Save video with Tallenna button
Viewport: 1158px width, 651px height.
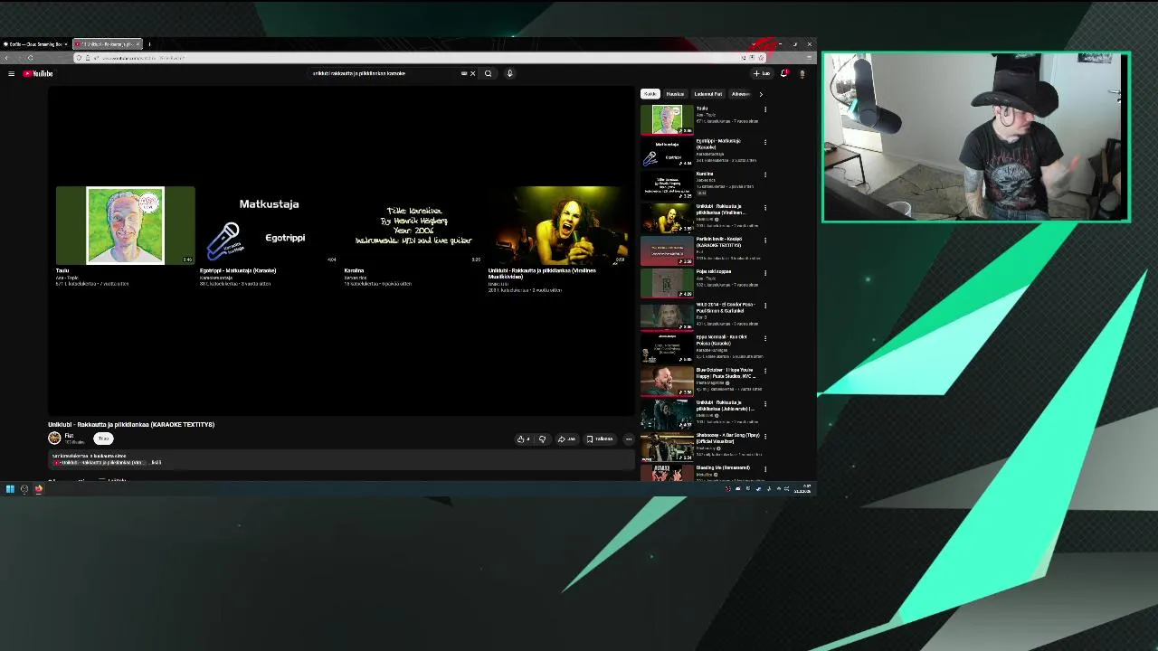[x=600, y=439]
